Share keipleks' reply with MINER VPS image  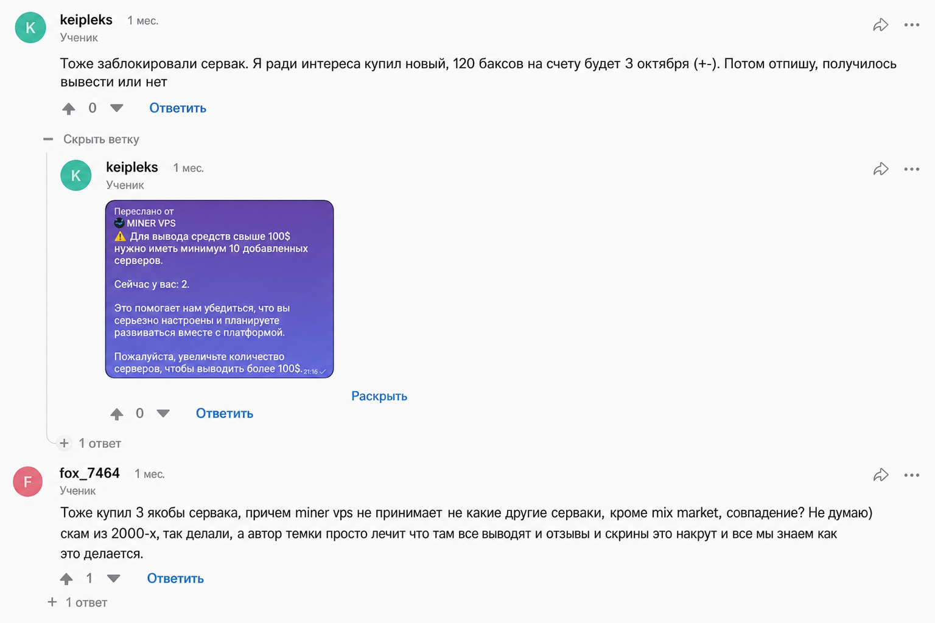tap(880, 169)
